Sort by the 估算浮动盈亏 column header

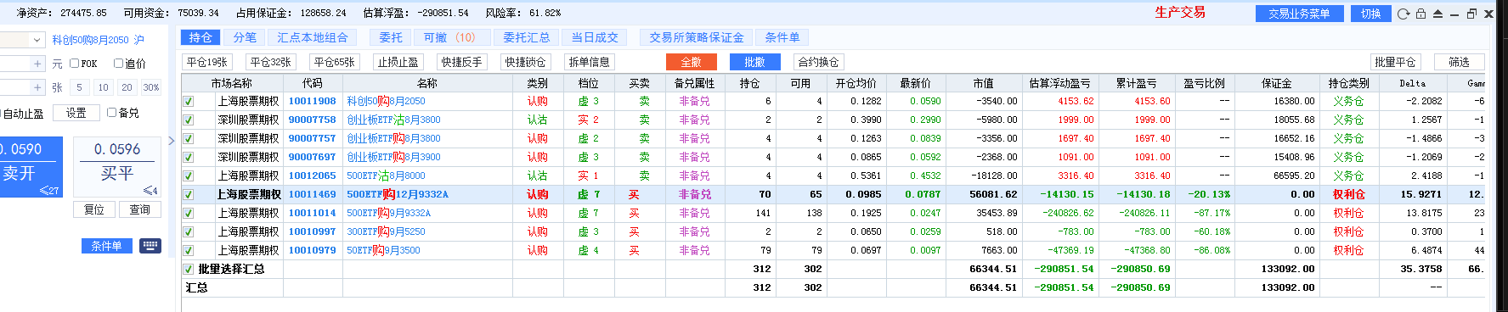[1059, 83]
